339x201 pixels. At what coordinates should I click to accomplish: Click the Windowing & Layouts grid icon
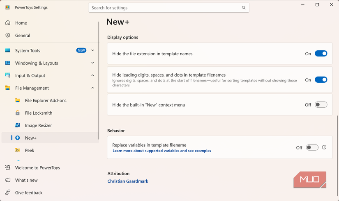(x=8, y=63)
